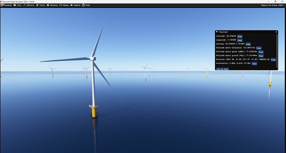Select the Longitude: 7.797509 text
286x153 pixels.
click(226, 40)
